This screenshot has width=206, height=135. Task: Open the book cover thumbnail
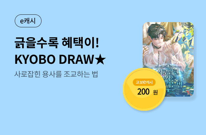pos(168,60)
